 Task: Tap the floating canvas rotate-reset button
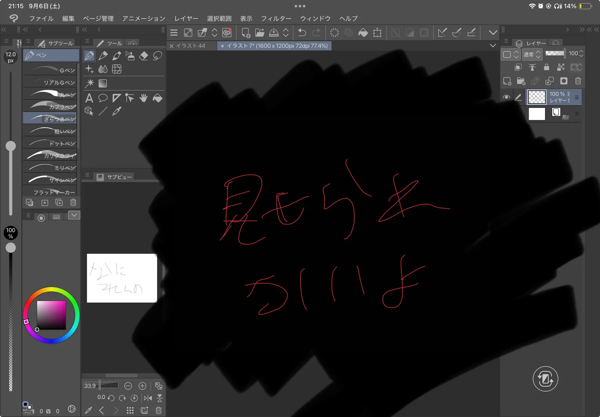(546, 379)
